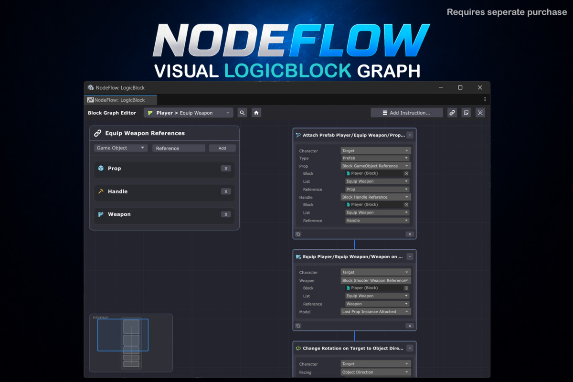Collapse the Attach Prefab node with its chevron
The height and width of the screenshot is (382, 573).
point(410,135)
